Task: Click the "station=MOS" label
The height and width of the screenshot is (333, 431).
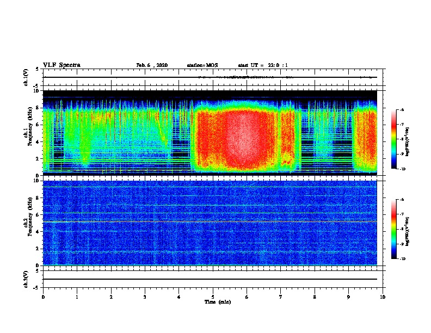Action: (202, 65)
